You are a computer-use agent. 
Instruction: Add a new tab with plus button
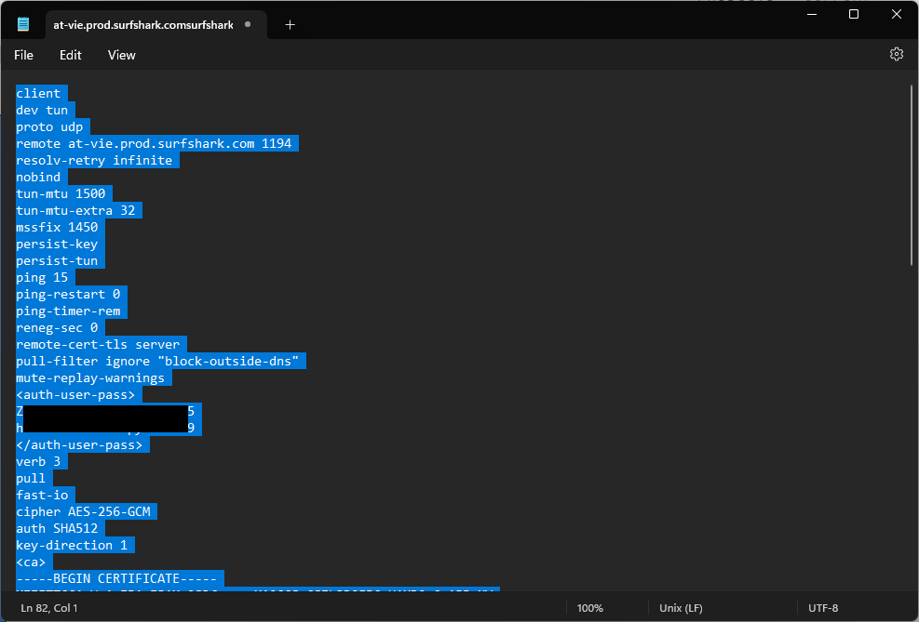[x=290, y=25]
